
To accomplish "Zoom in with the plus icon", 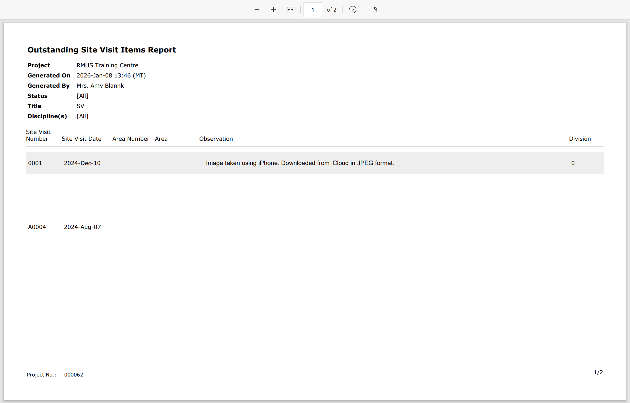I will pos(273,10).
